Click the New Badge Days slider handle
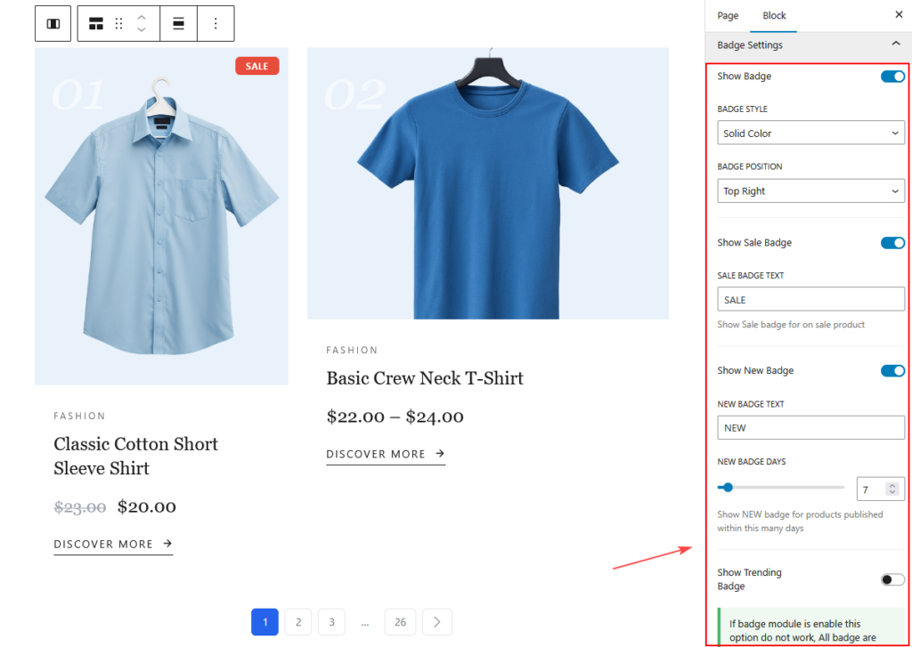This screenshot has width=912, height=647. [x=728, y=488]
